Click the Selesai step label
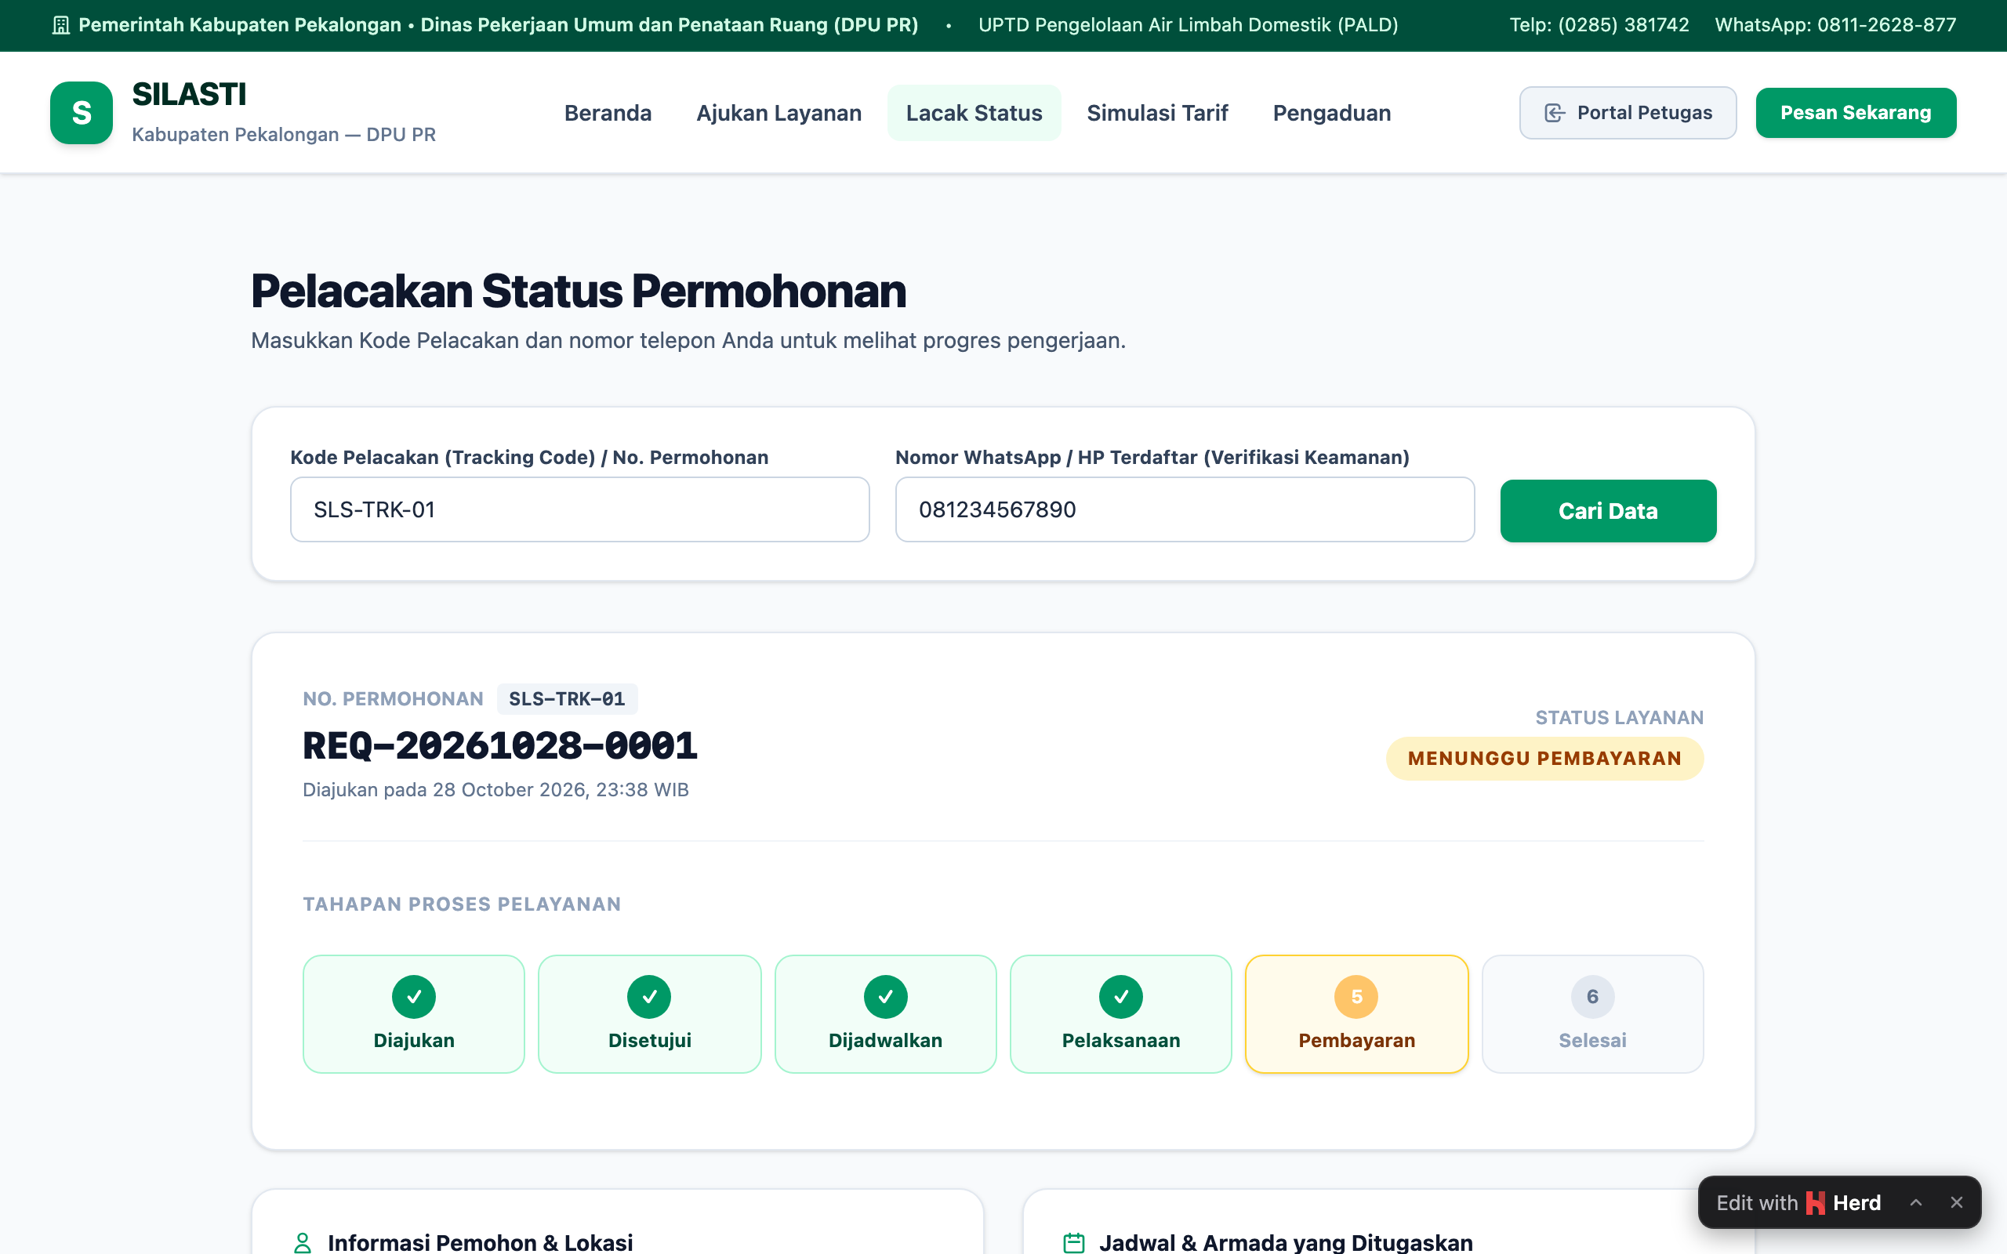This screenshot has width=2007, height=1254. pyautogui.click(x=1592, y=1040)
